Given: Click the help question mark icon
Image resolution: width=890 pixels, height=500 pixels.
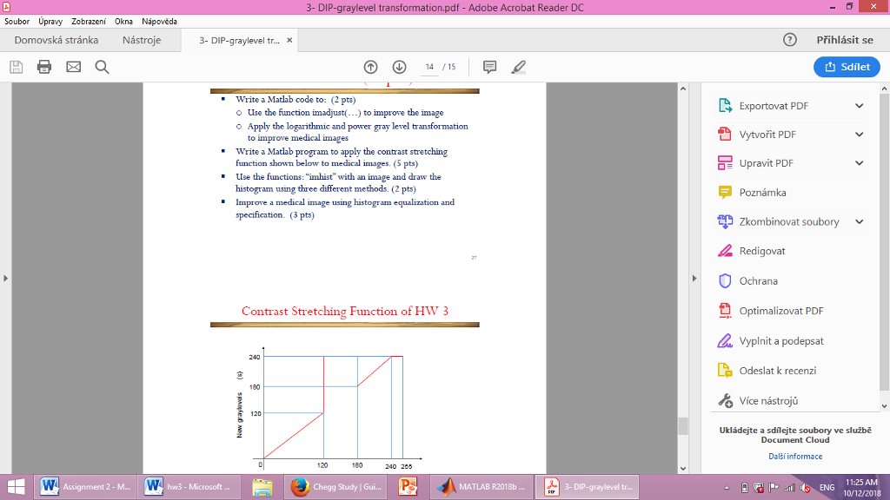Looking at the screenshot, I should 789,39.
